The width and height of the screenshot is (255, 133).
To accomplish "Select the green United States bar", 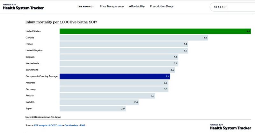I will (x=155, y=31).
